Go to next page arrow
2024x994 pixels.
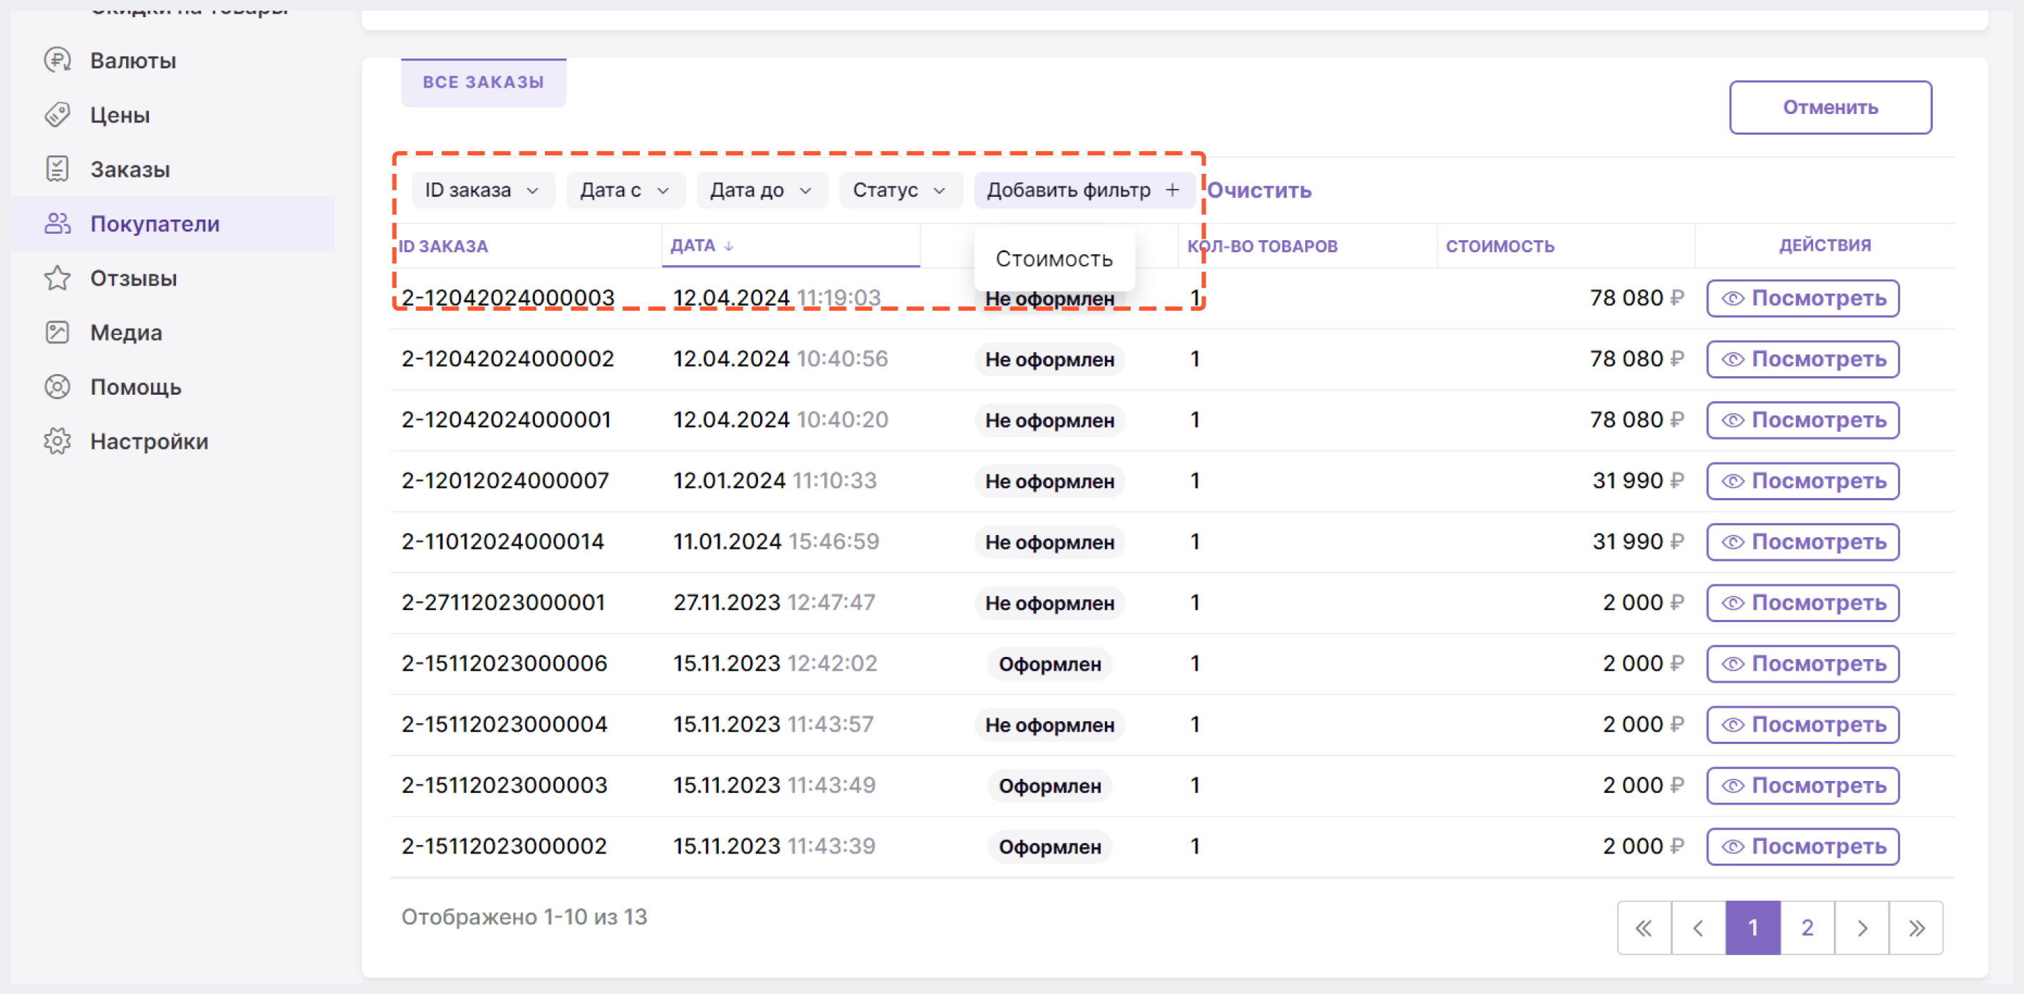point(1862,928)
